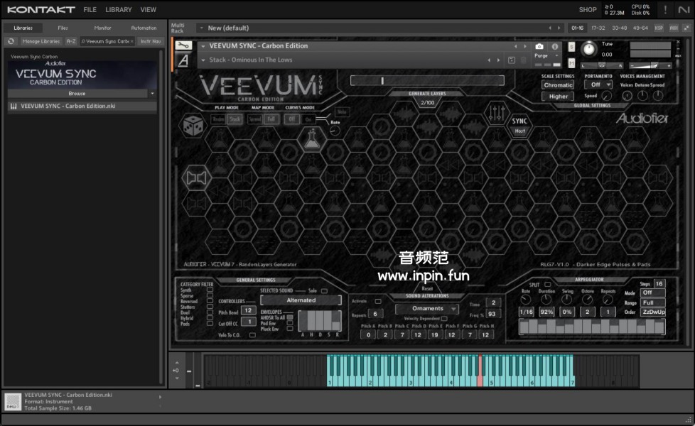Viewport: 695px width, 426px height.
Task: Mute the instrument with M button
Action: pos(571,63)
